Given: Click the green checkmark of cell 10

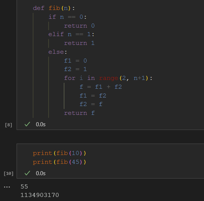Looking at the screenshot, I should tap(27, 173).
